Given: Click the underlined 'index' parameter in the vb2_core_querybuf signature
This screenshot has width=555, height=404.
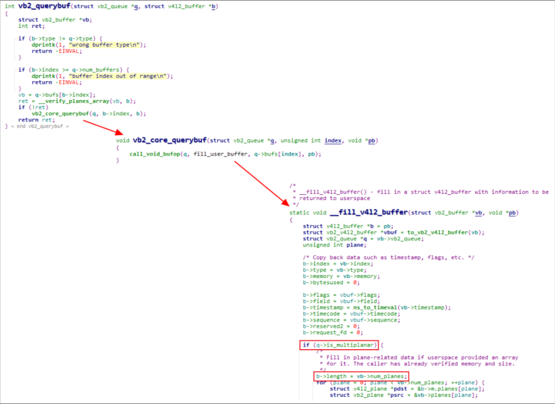Looking at the screenshot, I should point(333,141).
